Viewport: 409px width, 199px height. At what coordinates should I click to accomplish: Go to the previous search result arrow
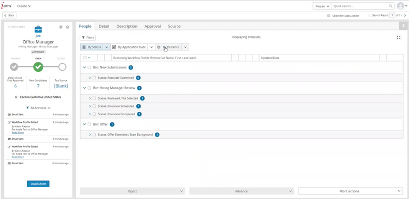point(369,16)
